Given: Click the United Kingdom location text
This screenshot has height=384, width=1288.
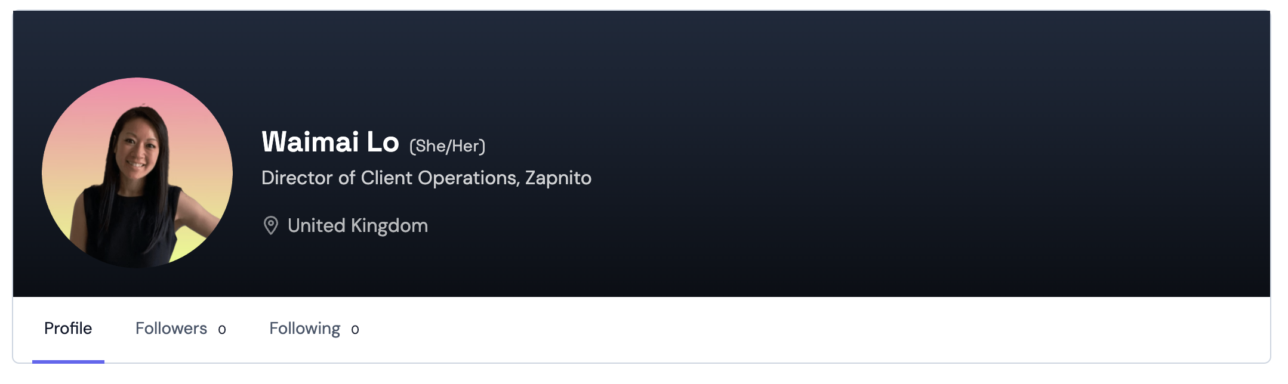Looking at the screenshot, I should point(358,225).
